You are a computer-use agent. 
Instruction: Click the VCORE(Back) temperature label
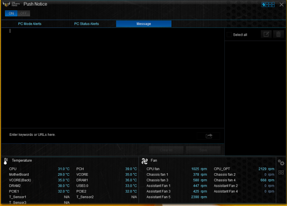click(20, 180)
